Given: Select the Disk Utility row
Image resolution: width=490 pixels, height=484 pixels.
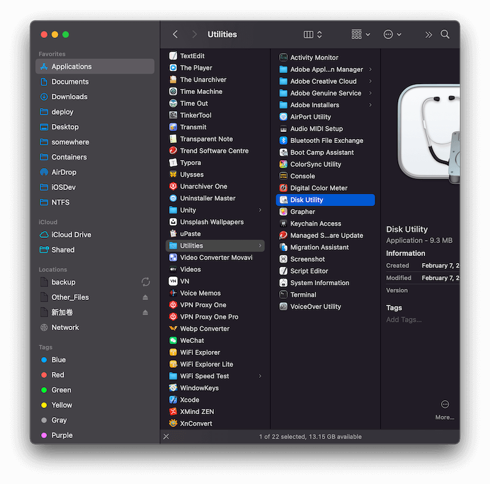Looking at the screenshot, I should [325, 200].
